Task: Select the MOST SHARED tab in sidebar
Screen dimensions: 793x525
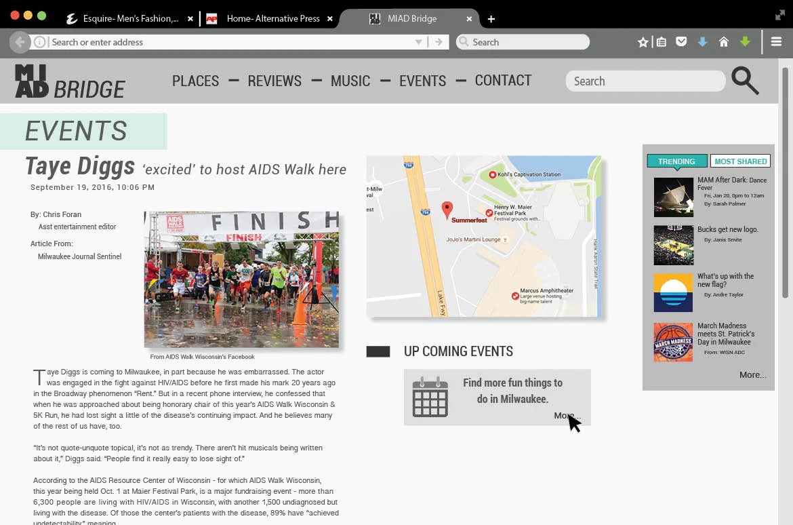Action: [740, 161]
